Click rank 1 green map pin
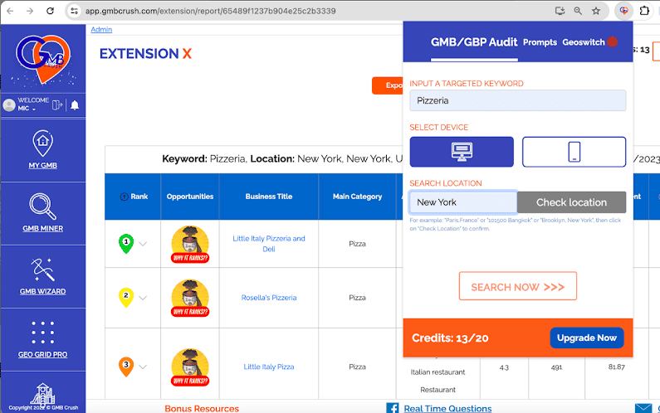This screenshot has height=413, width=660. (x=126, y=244)
